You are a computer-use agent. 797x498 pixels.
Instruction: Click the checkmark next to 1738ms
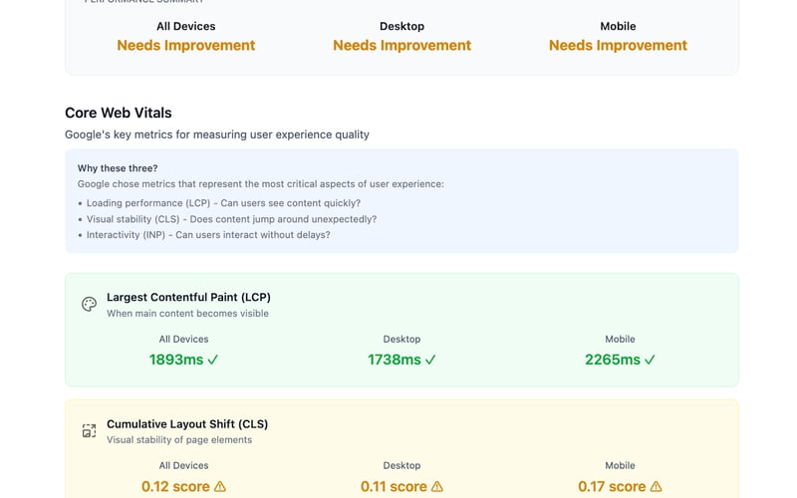tap(430, 360)
